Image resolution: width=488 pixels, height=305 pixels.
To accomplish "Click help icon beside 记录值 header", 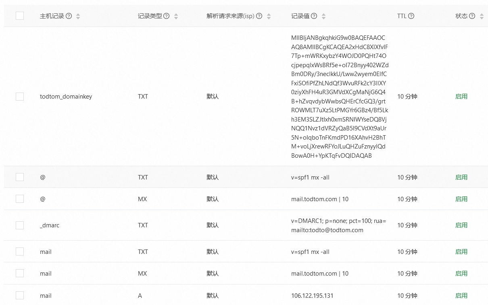I will [314, 16].
